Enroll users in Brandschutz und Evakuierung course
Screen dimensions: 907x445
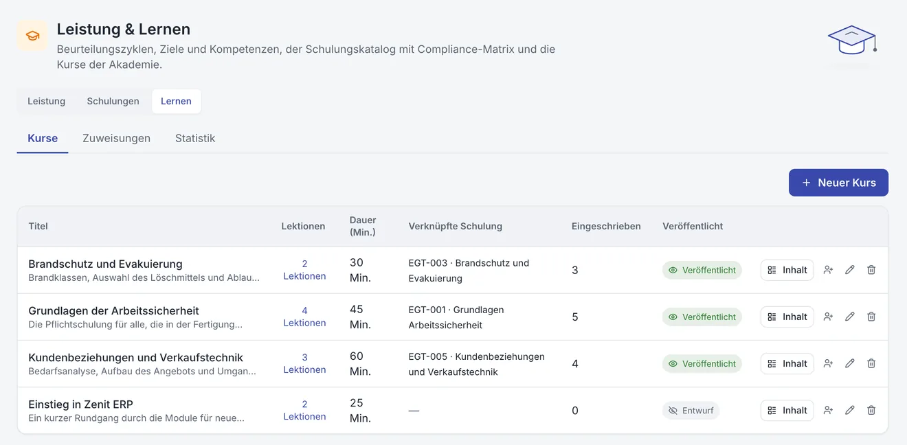tap(828, 270)
